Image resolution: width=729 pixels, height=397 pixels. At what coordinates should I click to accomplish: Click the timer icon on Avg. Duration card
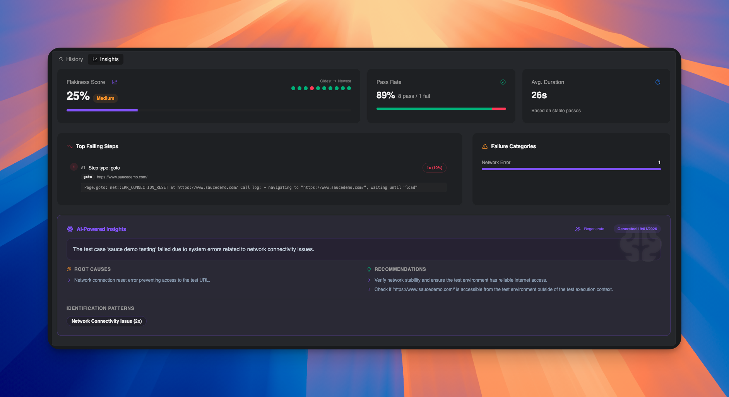[658, 82]
